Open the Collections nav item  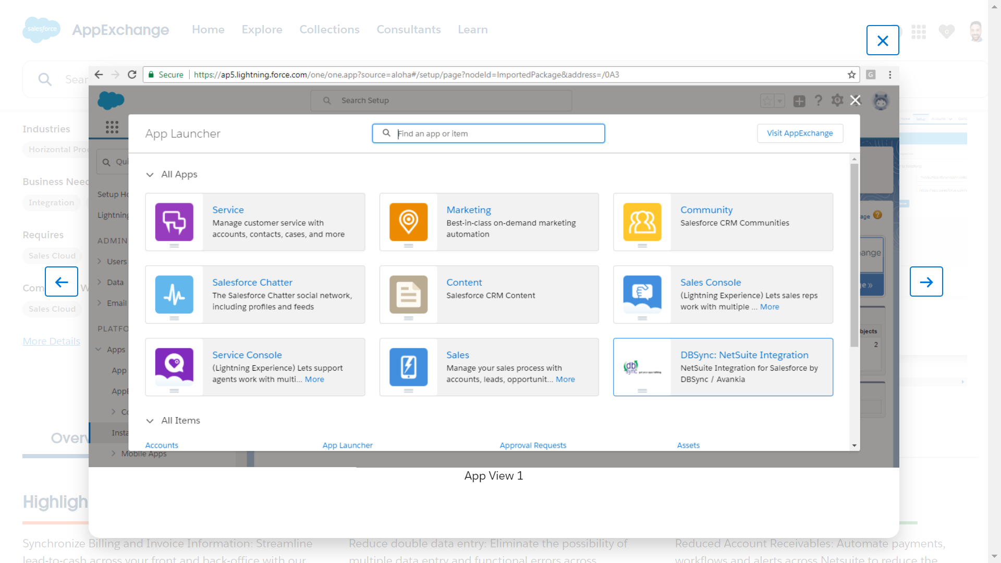329,30
